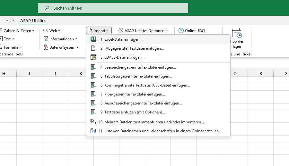Viewport: 289px width, 166px height.
Task: Select column J header
Action: 55,74
